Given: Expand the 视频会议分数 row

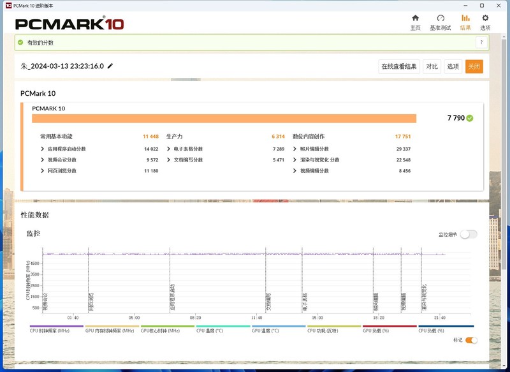Looking at the screenshot, I should point(43,160).
